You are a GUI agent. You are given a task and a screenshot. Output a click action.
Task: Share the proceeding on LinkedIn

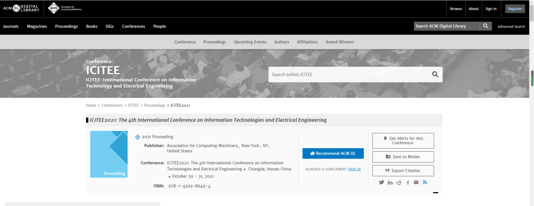pyautogui.click(x=390, y=182)
